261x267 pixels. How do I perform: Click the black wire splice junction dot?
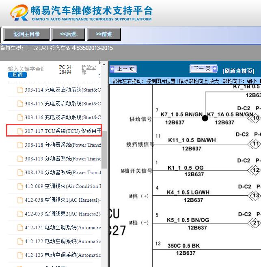[205, 118]
